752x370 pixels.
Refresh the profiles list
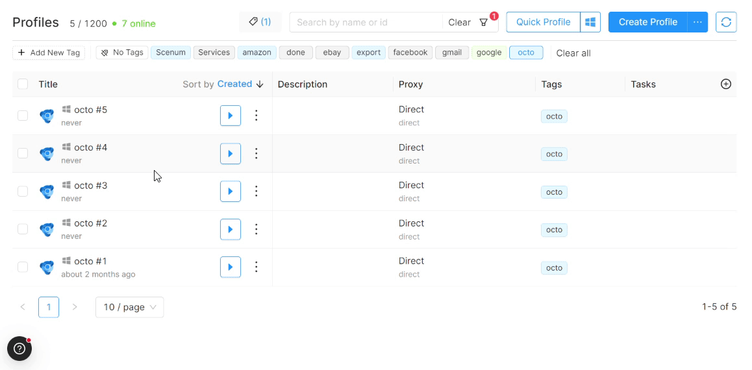coord(726,22)
